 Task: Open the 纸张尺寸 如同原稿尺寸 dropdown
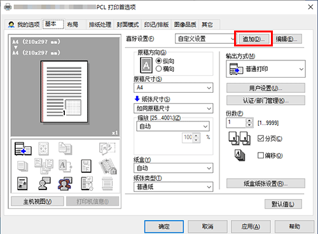(x=174, y=109)
